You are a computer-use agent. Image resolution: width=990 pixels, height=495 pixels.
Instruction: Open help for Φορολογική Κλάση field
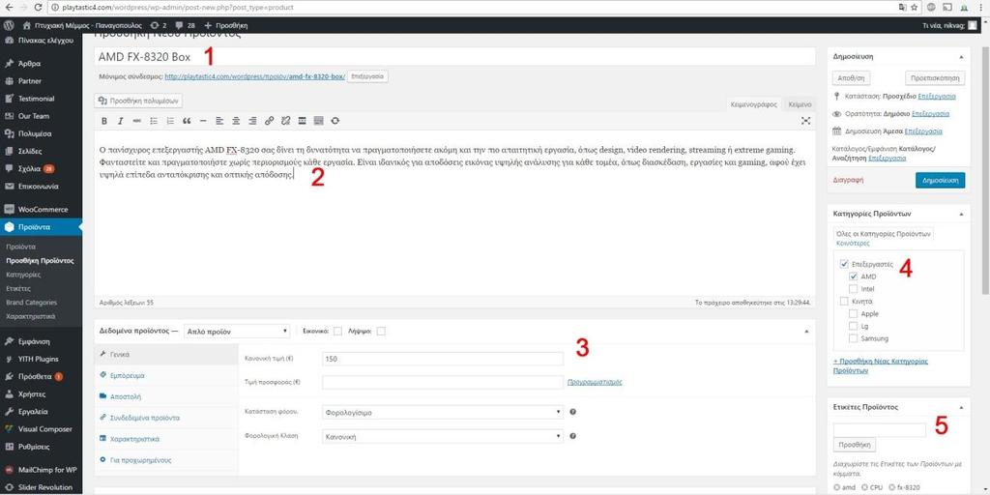pyautogui.click(x=572, y=436)
